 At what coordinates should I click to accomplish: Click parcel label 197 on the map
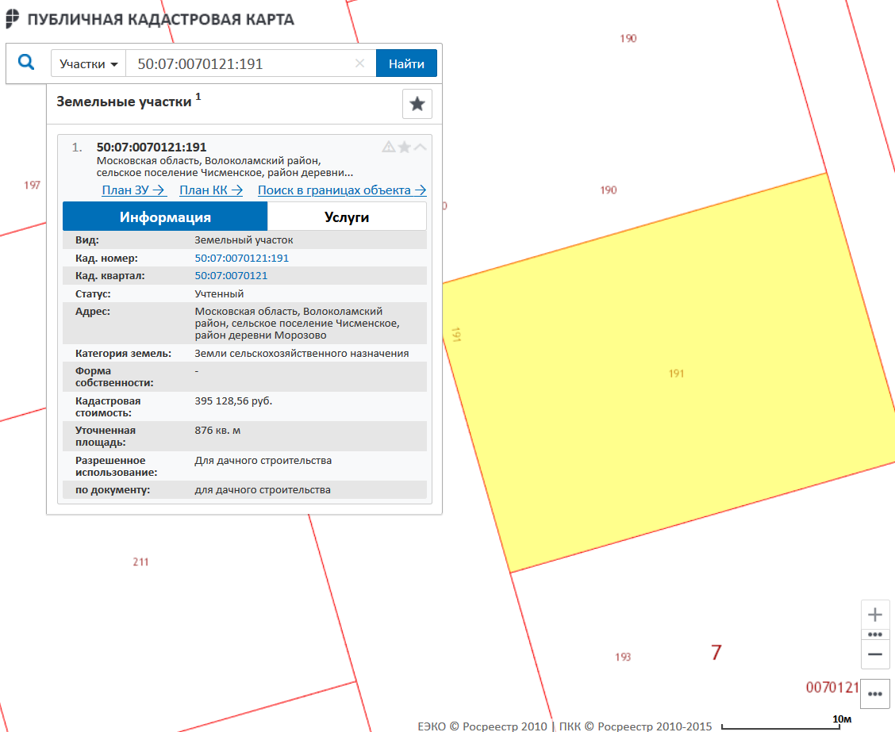point(32,185)
